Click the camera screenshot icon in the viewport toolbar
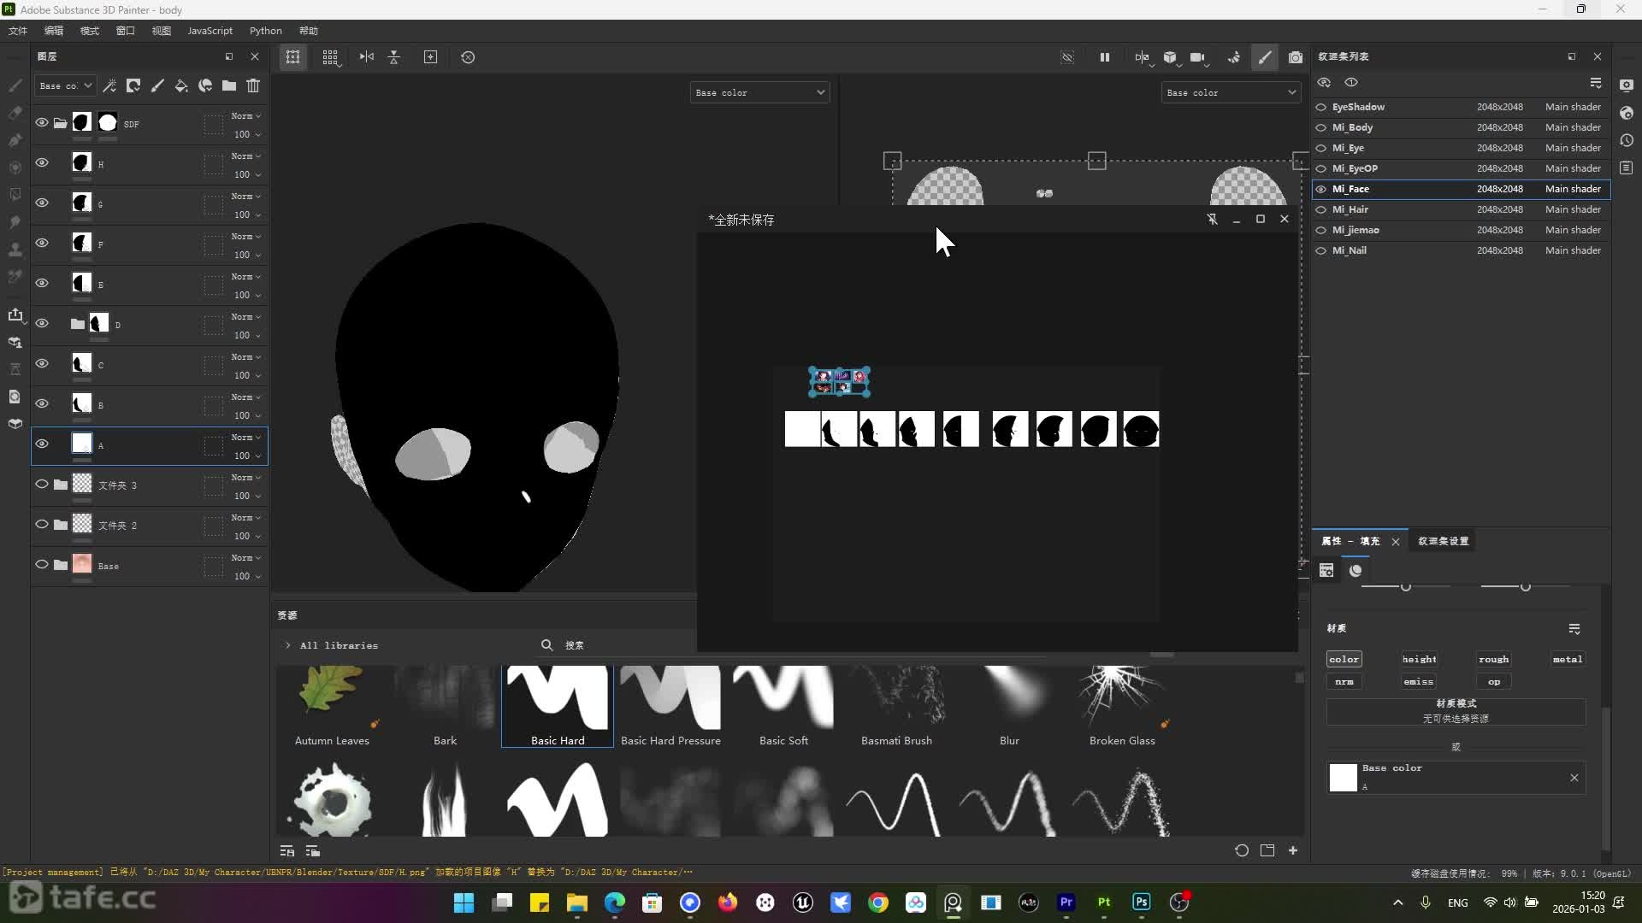Screen dimensions: 1642x923 (1296, 57)
